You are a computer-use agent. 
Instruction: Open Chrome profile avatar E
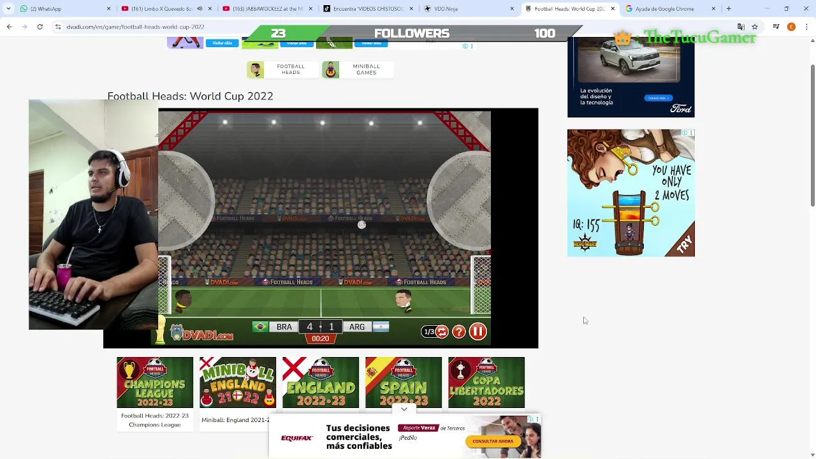point(791,27)
